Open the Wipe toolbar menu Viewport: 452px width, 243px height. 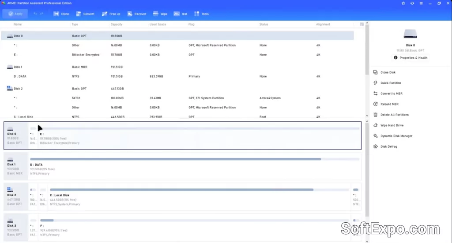pyautogui.click(x=160, y=14)
